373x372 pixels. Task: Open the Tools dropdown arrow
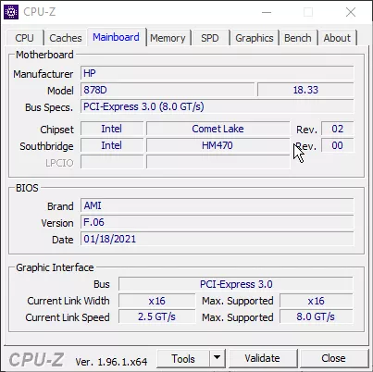click(218, 358)
